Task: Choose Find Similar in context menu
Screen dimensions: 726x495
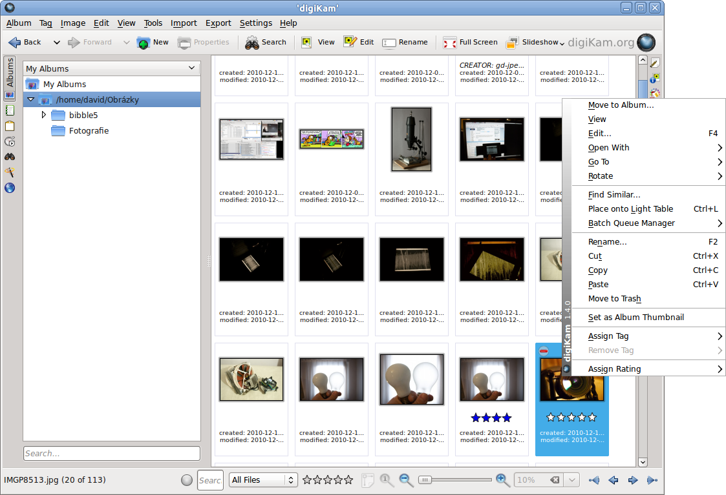Action: click(648, 195)
